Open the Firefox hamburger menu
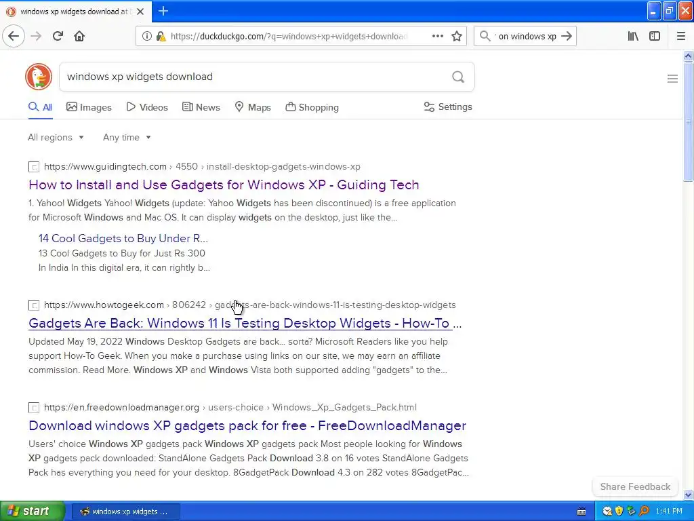Image resolution: width=694 pixels, height=521 pixels. 681,37
